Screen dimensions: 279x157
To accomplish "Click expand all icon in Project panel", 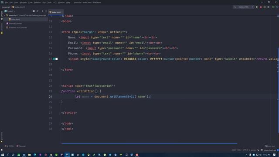I will (37, 11).
